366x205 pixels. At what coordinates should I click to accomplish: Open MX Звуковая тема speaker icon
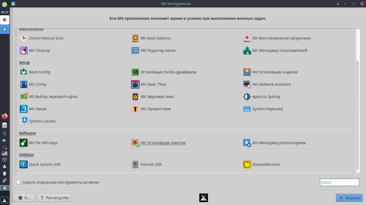[x=135, y=97]
